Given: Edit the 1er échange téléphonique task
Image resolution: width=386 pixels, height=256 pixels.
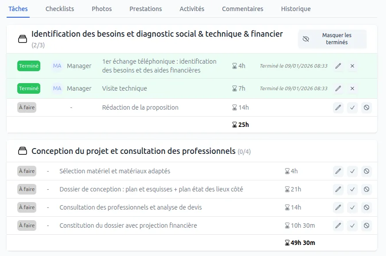Looking at the screenshot, I should tap(338, 66).
